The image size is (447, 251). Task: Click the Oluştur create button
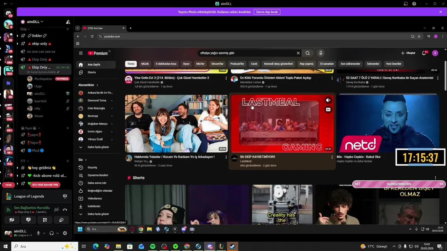(408, 53)
